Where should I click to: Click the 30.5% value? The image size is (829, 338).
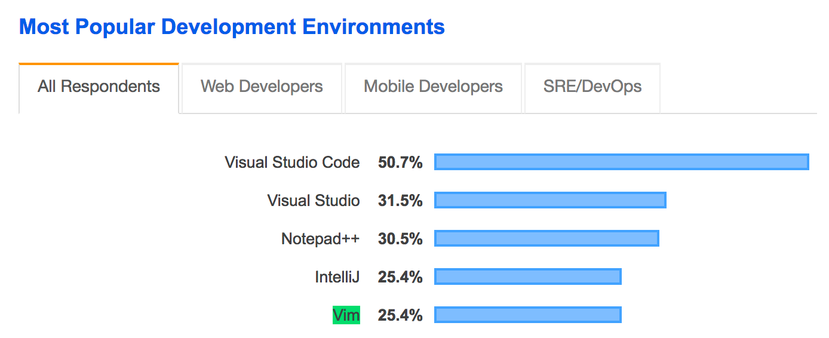(400, 239)
